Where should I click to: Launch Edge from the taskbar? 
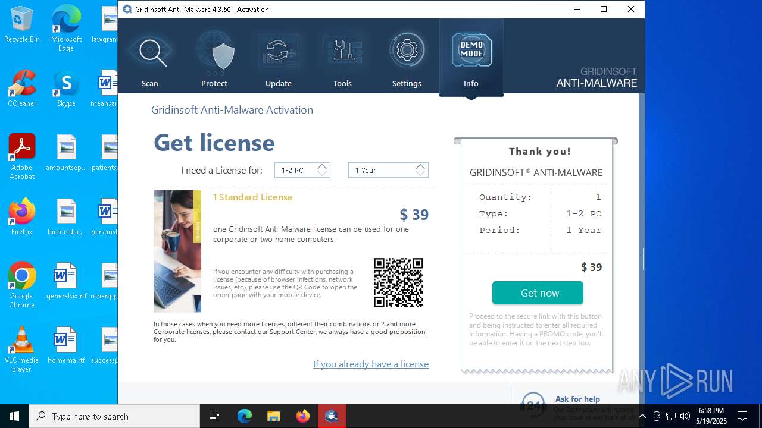point(245,416)
